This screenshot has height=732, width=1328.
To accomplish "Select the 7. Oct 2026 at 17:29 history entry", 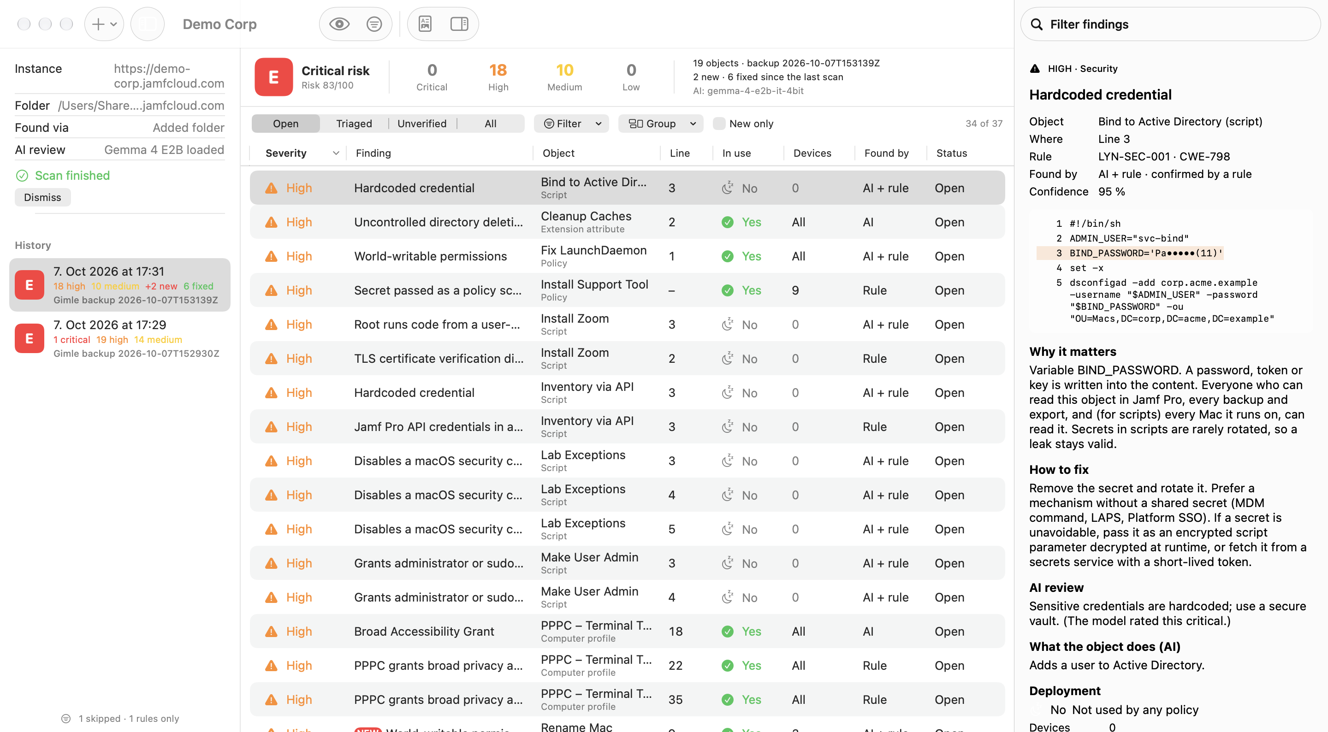I will tap(119, 339).
